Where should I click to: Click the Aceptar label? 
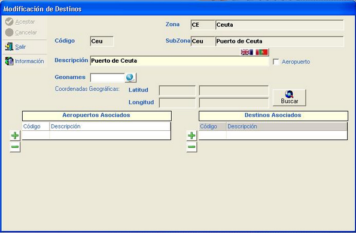pos(25,22)
